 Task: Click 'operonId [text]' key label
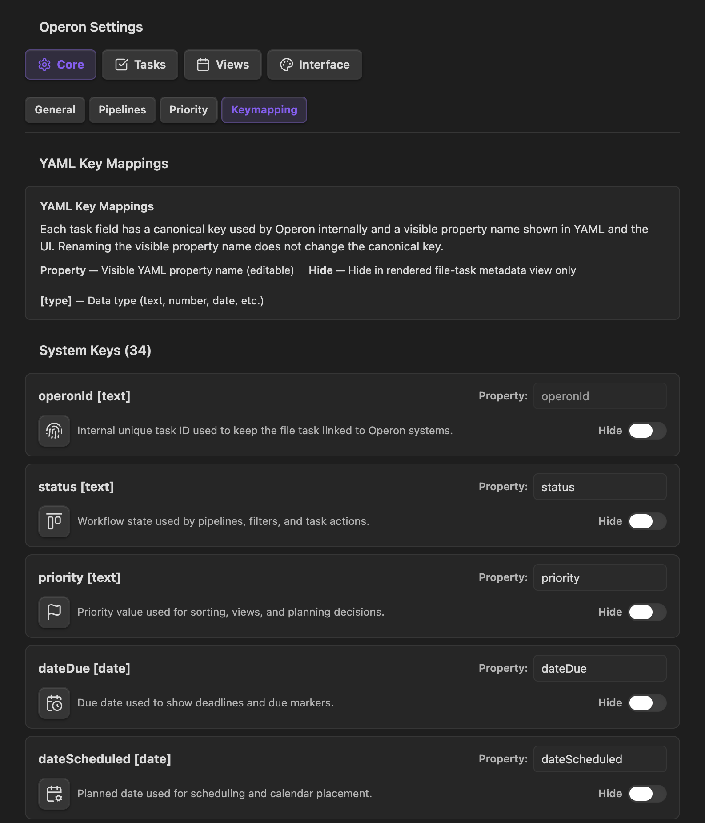pos(84,396)
